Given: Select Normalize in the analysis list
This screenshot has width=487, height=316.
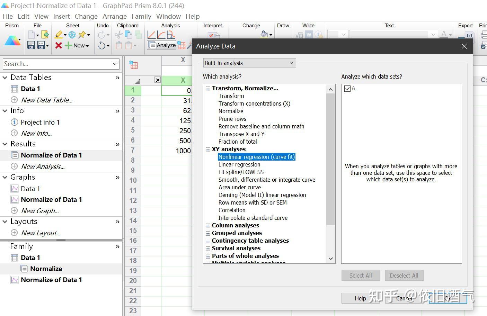Looking at the screenshot, I should [231, 111].
